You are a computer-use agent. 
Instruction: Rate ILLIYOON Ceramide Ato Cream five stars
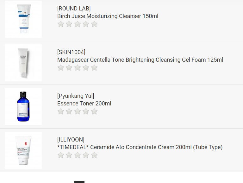[94, 155]
